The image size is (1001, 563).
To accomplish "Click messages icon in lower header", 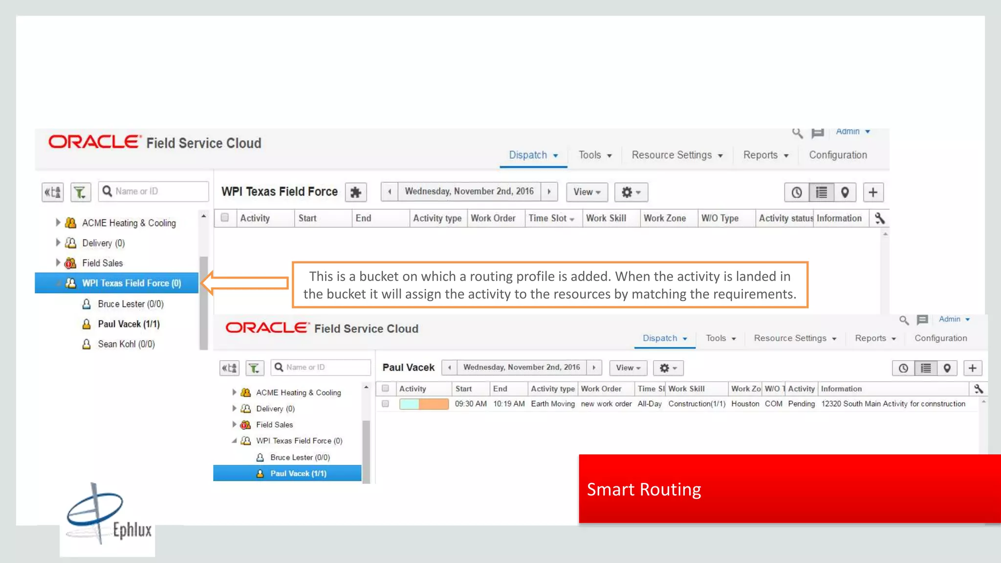I will click(922, 320).
